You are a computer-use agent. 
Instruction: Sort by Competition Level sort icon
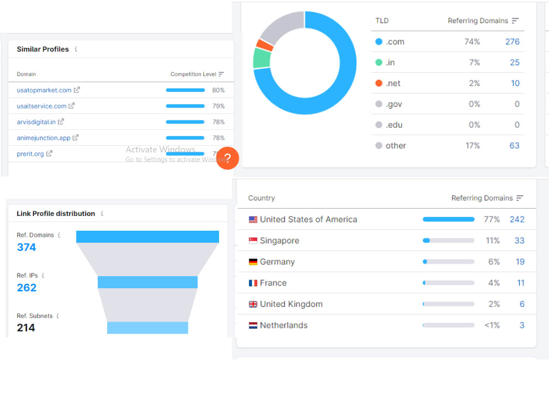[x=221, y=74]
